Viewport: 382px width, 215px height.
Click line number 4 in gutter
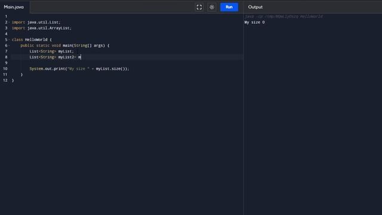tap(6, 34)
